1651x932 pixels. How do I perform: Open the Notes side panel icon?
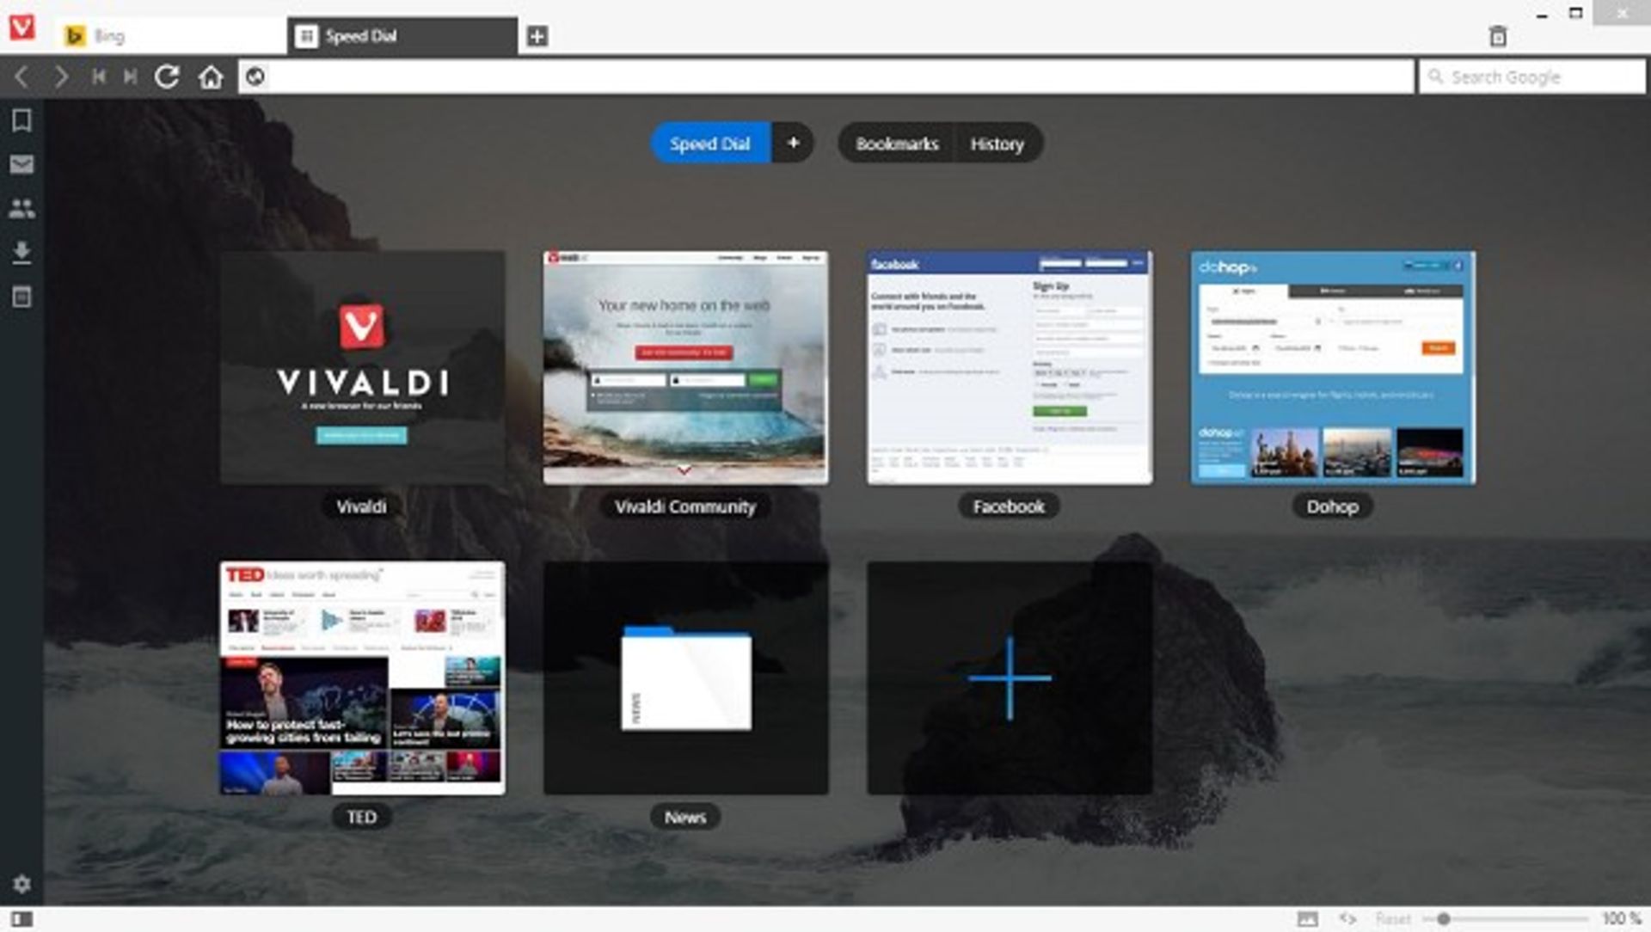pos(21,297)
